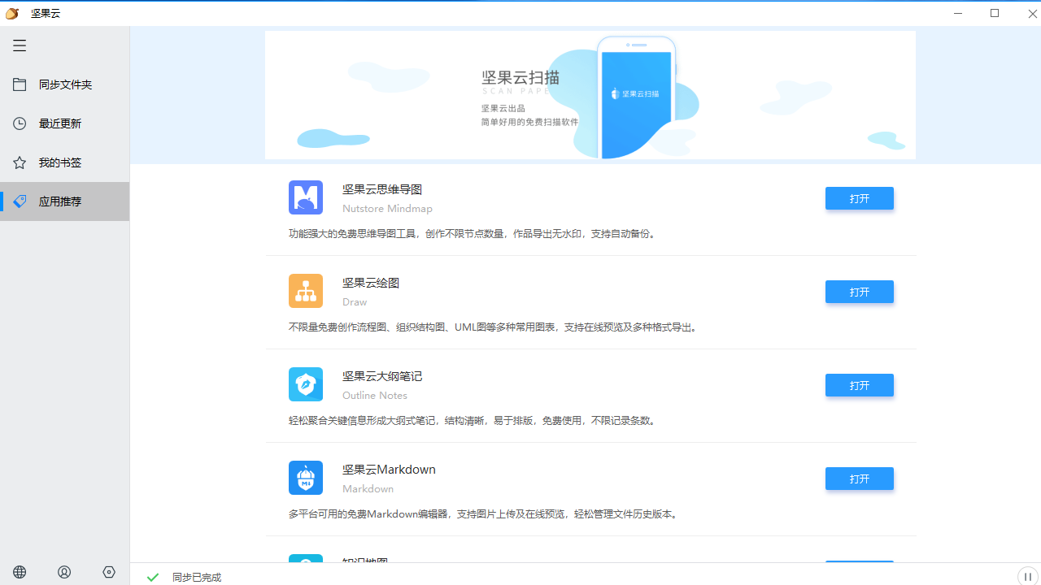
Task: Open 坚果云Markdown with its 打开 button
Action: click(859, 479)
